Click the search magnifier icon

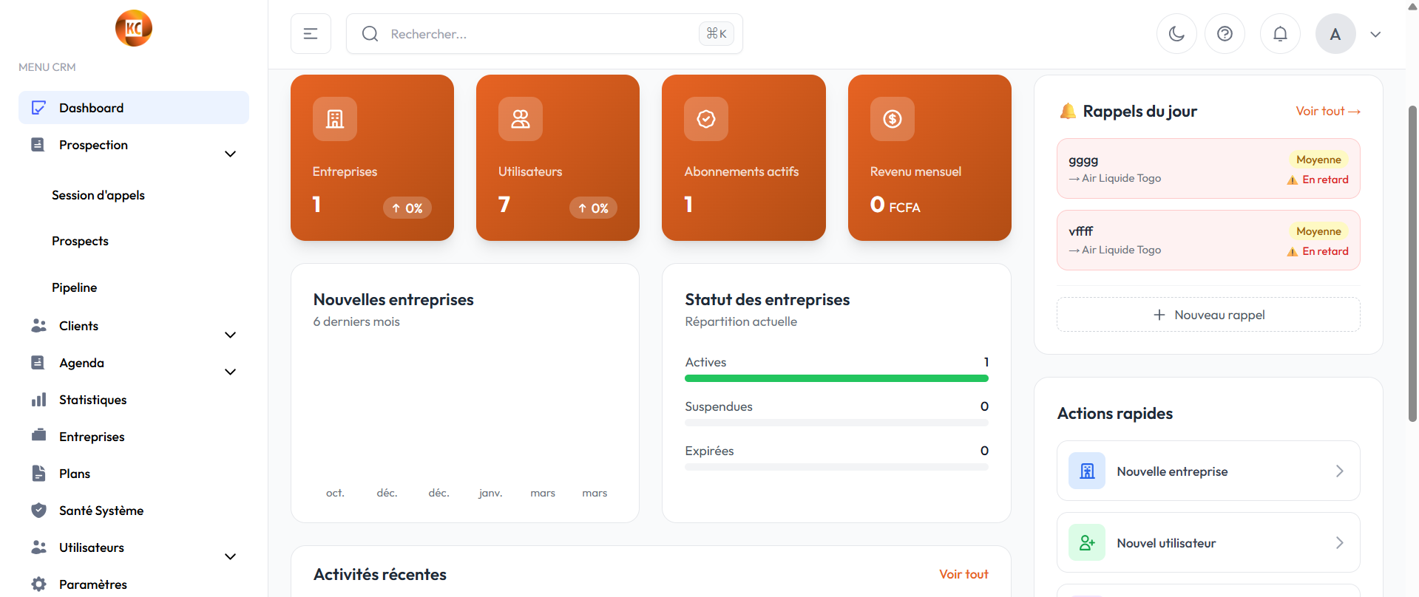pos(370,34)
